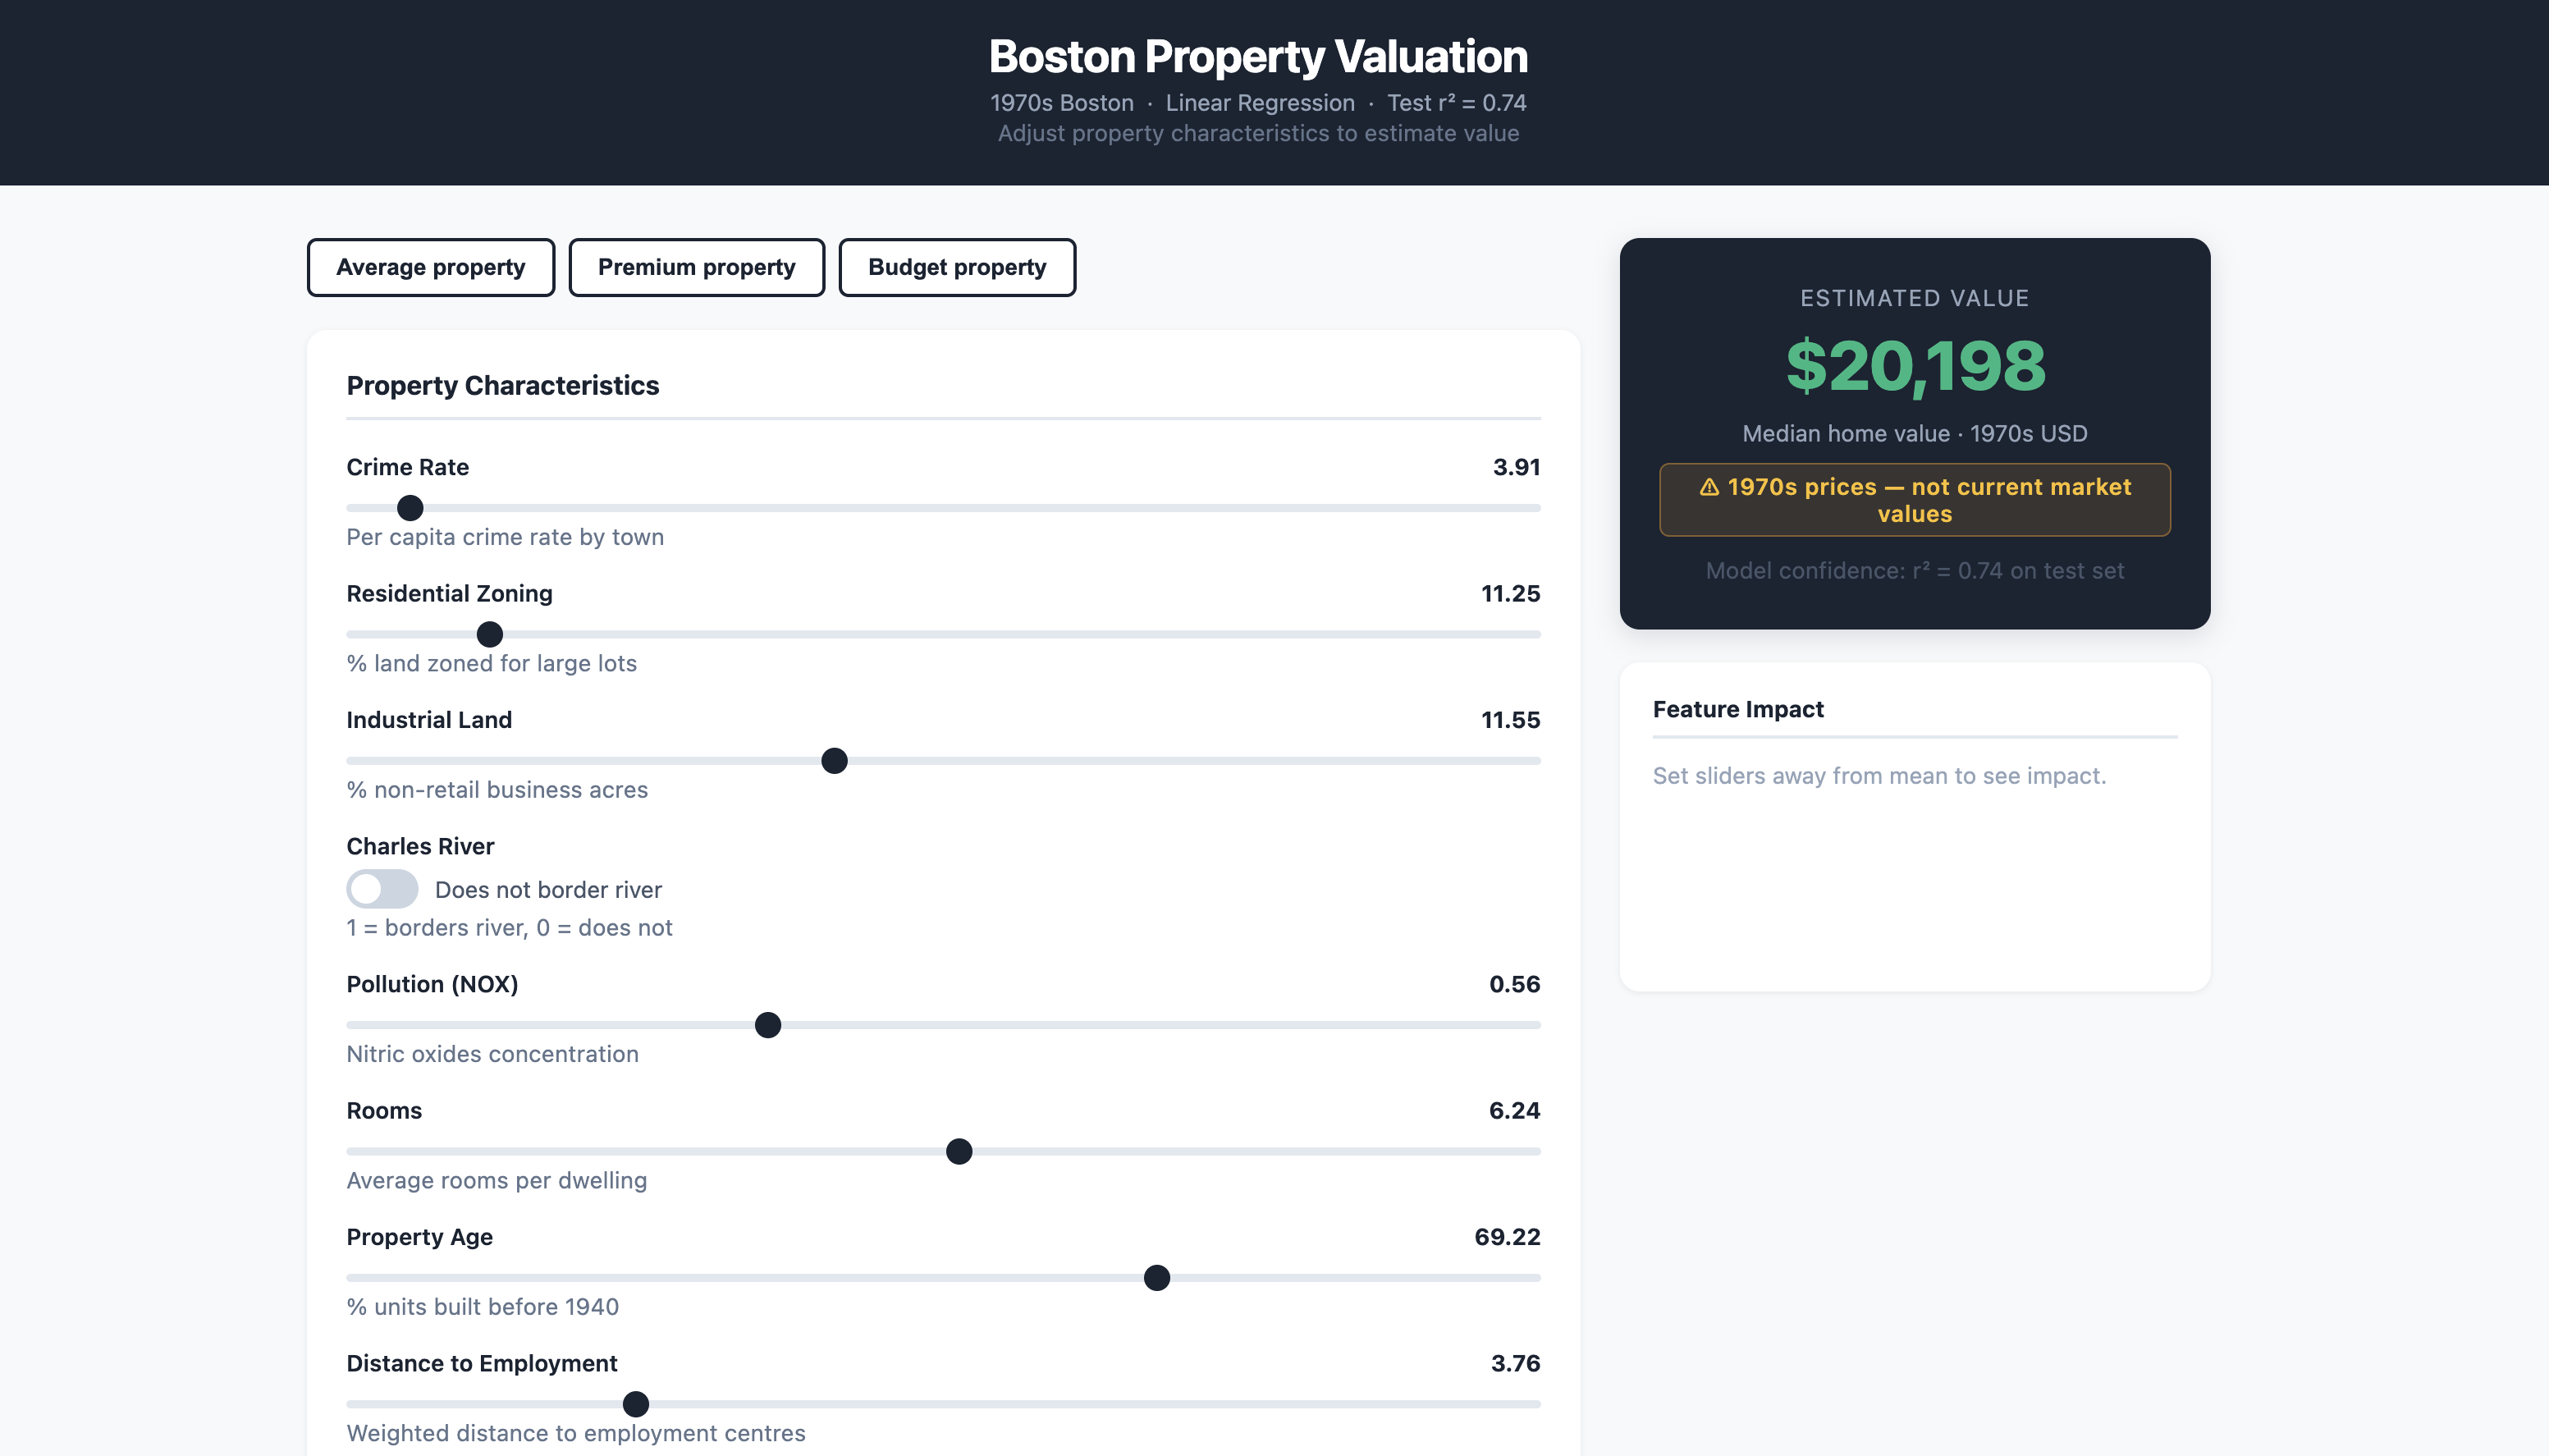Click the Feature Impact heading
The width and height of the screenshot is (2549, 1456).
pyautogui.click(x=1738, y=709)
